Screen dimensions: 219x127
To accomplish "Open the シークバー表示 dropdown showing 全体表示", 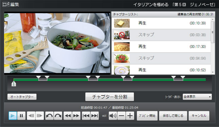I will 197,97.
